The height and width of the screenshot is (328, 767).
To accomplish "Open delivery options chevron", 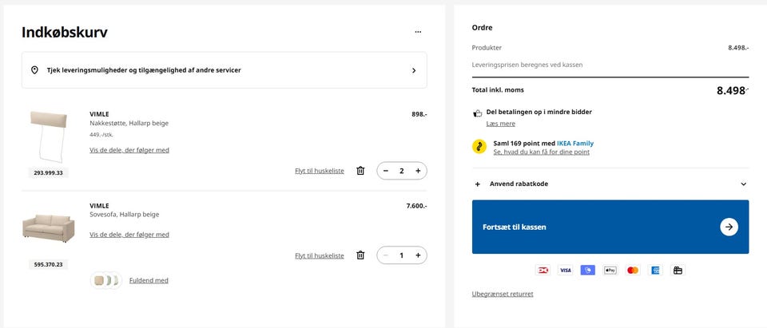I will point(414,70).
